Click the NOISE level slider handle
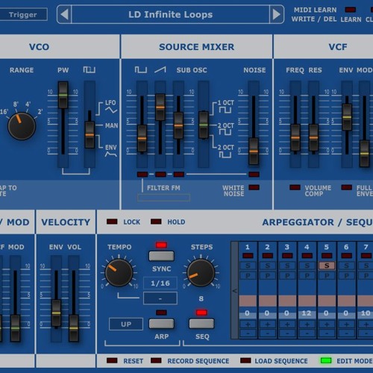 coord(254,151)
